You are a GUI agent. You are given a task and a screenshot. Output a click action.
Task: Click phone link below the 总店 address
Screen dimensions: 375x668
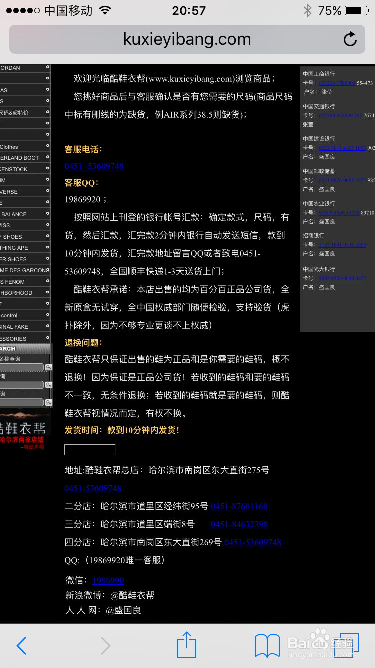click(x=93, y=488)
